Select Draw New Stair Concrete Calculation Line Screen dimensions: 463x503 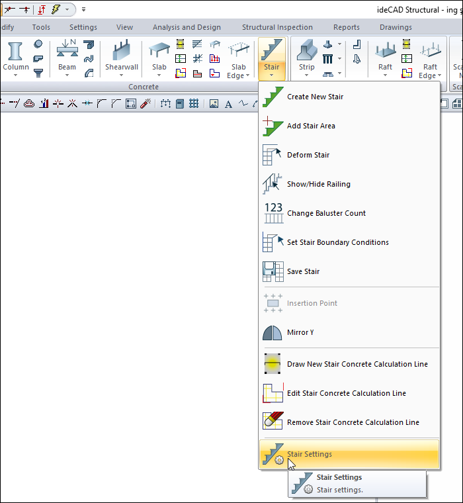(349, 364)
